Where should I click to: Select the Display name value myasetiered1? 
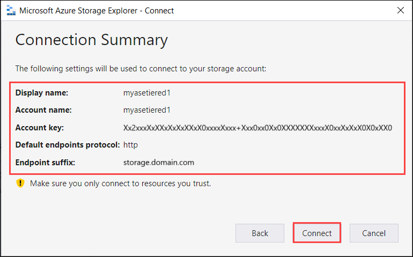point(147,93)
